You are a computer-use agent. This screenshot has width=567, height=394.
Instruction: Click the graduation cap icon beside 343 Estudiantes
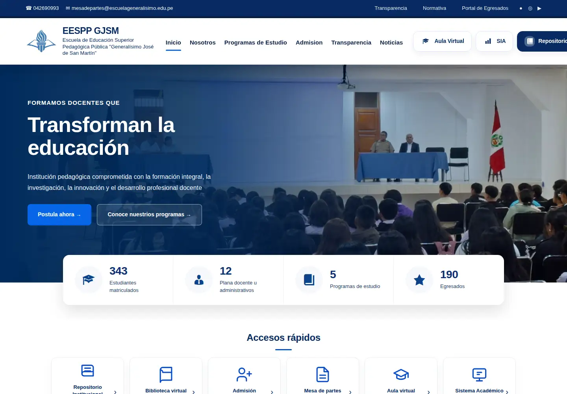pos(89,280)
